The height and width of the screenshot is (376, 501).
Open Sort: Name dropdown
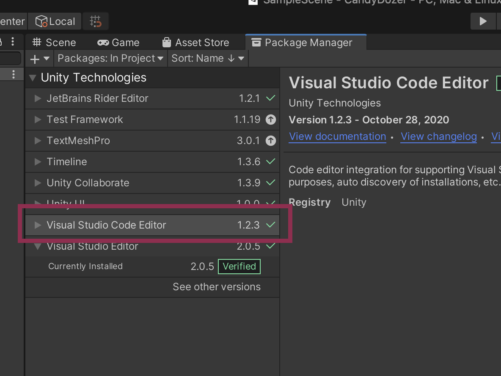208,58
